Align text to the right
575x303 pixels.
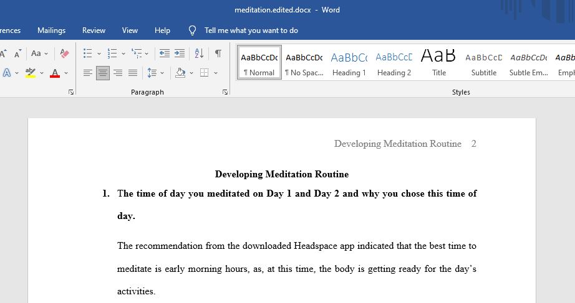118,73
